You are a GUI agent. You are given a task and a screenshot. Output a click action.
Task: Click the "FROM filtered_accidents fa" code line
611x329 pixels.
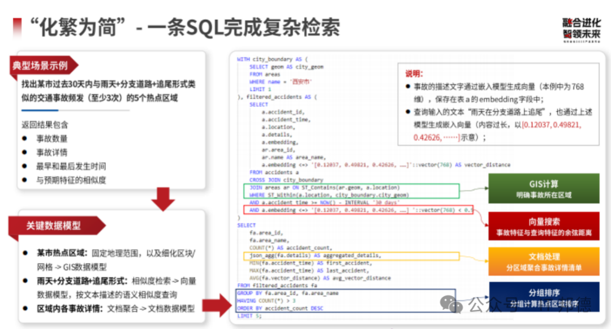[277, 285]
